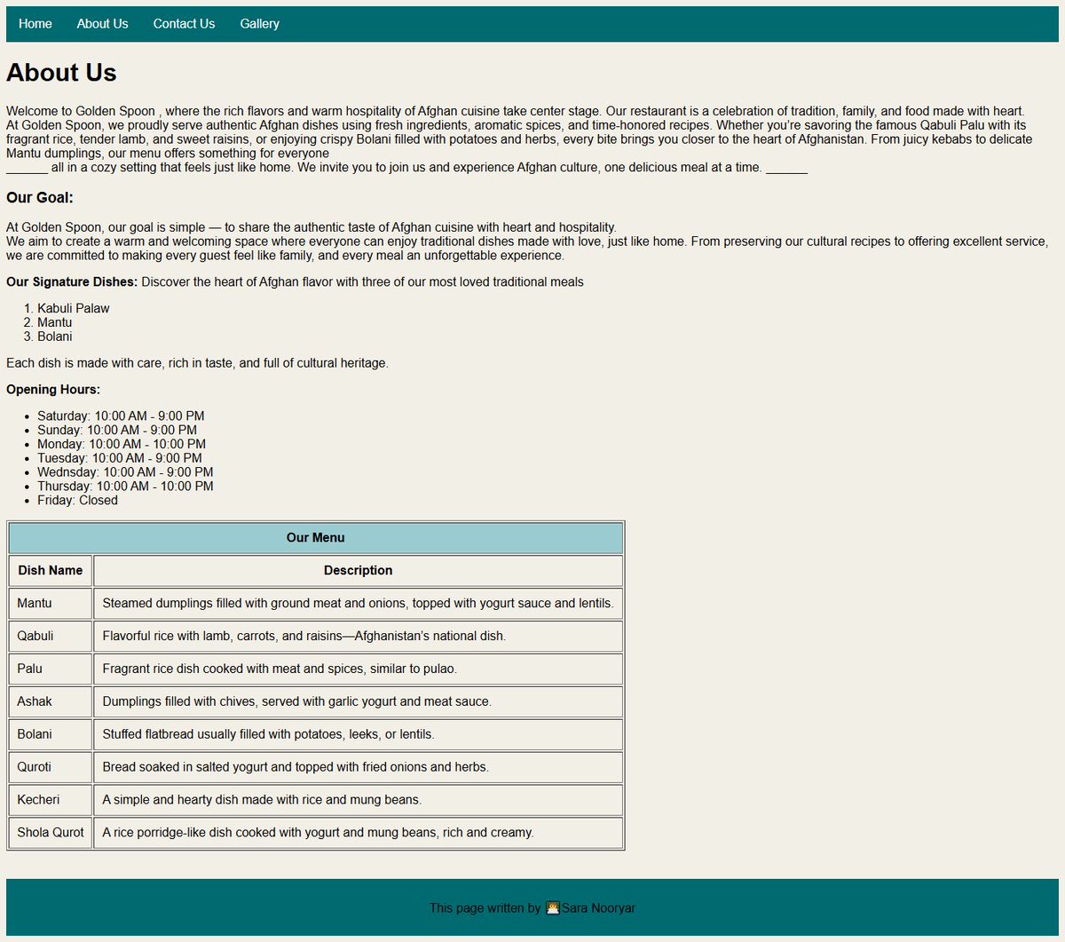1065x942 pixels.
Task: Click the Steamed dumplings description cell
Action: tap(359, 604)
